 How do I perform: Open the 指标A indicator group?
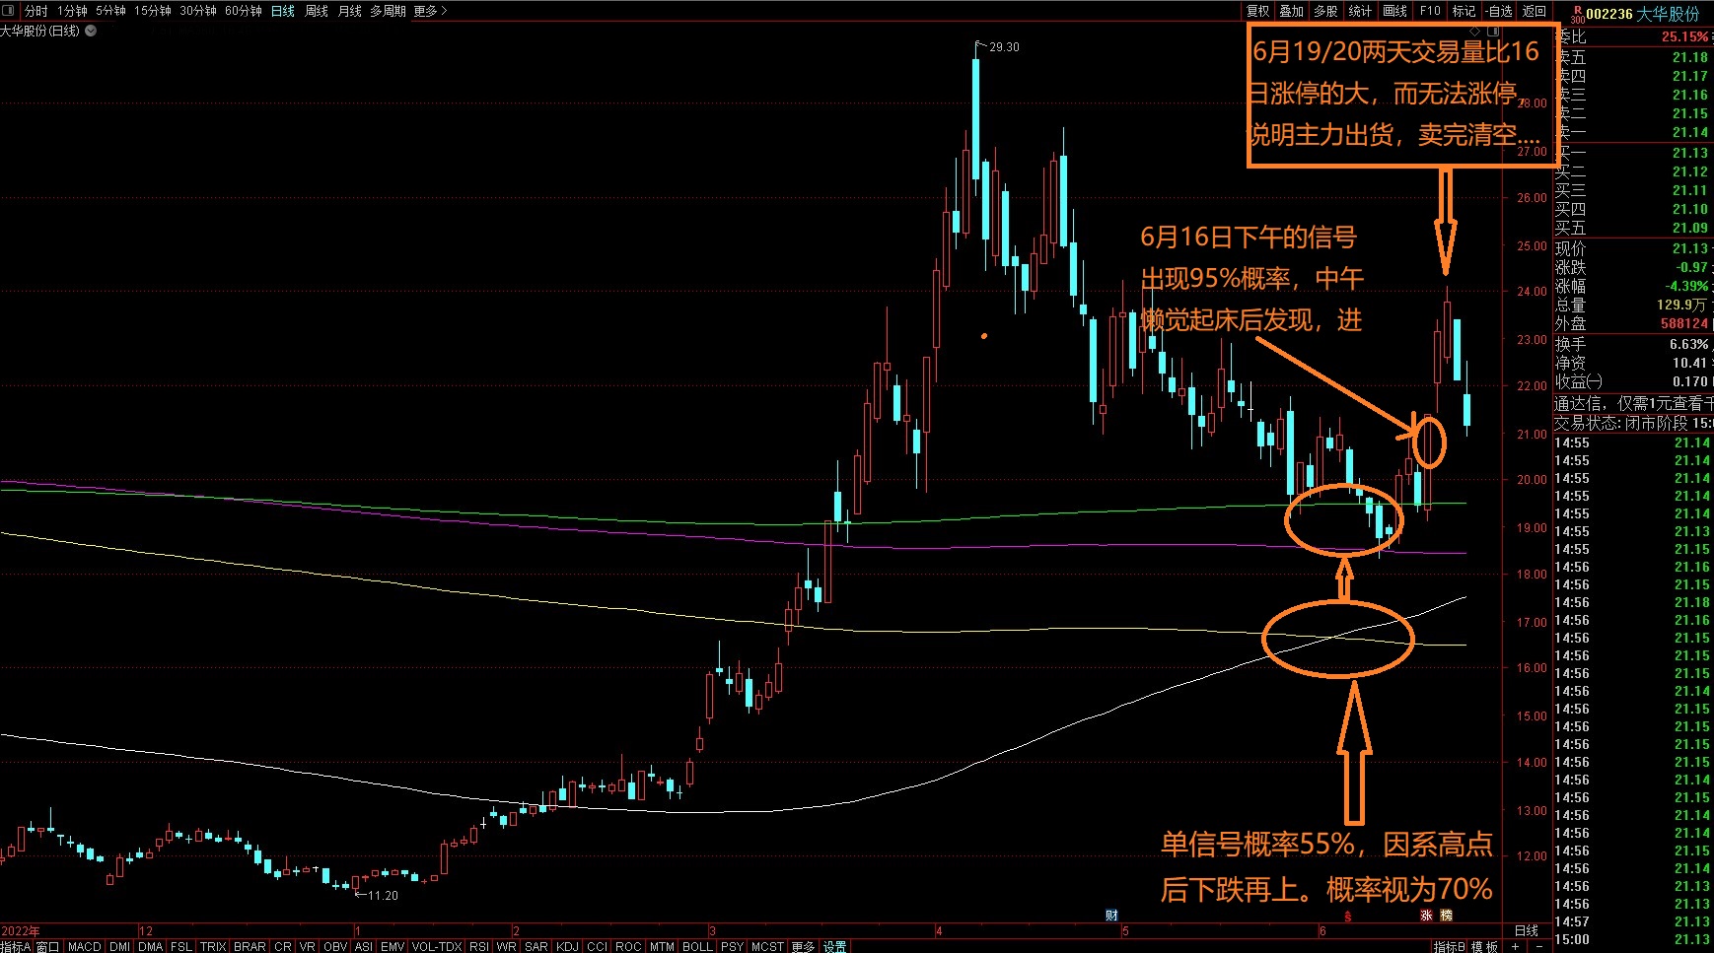[16, 946]
